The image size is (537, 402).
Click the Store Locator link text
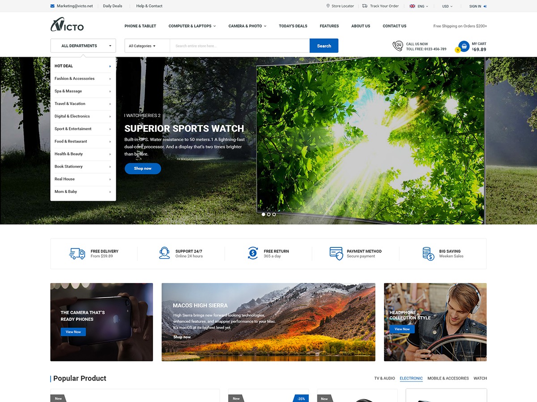point(343,6)
